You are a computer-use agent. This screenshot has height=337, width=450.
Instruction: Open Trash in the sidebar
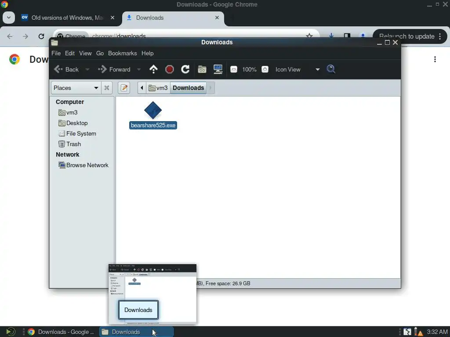[x=70, y=144]
